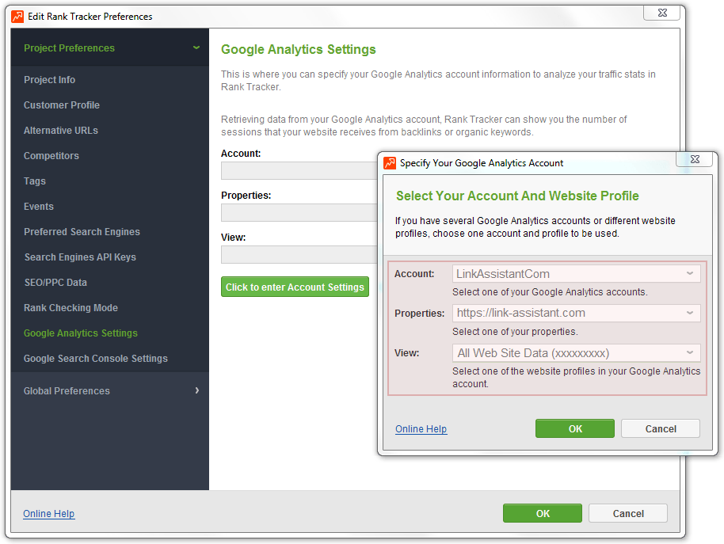Close the Edit Rank Tracker Preferences window
This screenshot has height=544, width=724.
[662, 13]
